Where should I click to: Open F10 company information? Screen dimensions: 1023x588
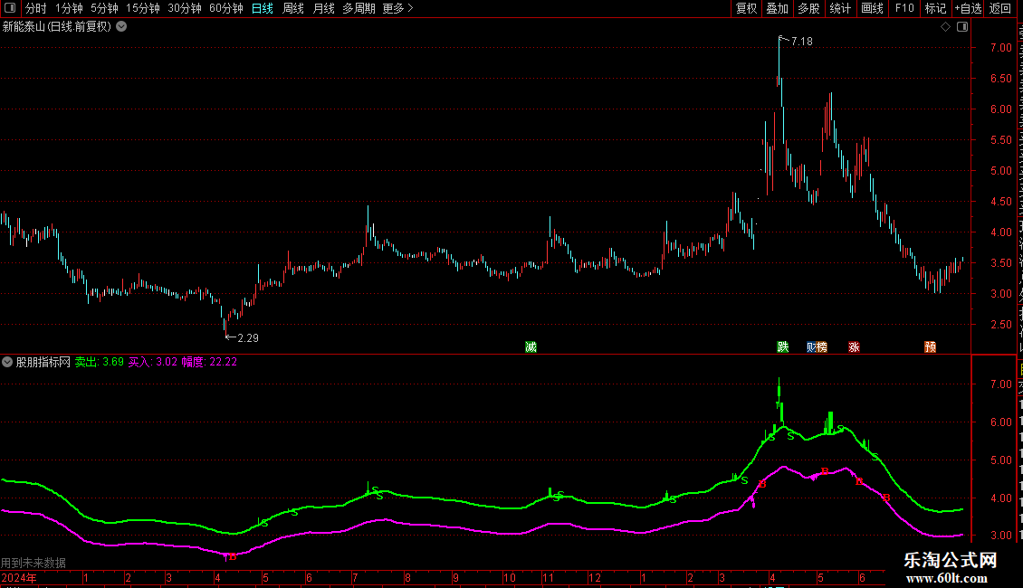click(x=904, y=8)
